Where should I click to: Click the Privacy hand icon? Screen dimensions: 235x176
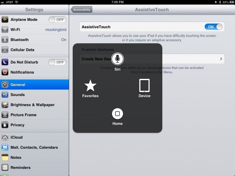[5, 125]
